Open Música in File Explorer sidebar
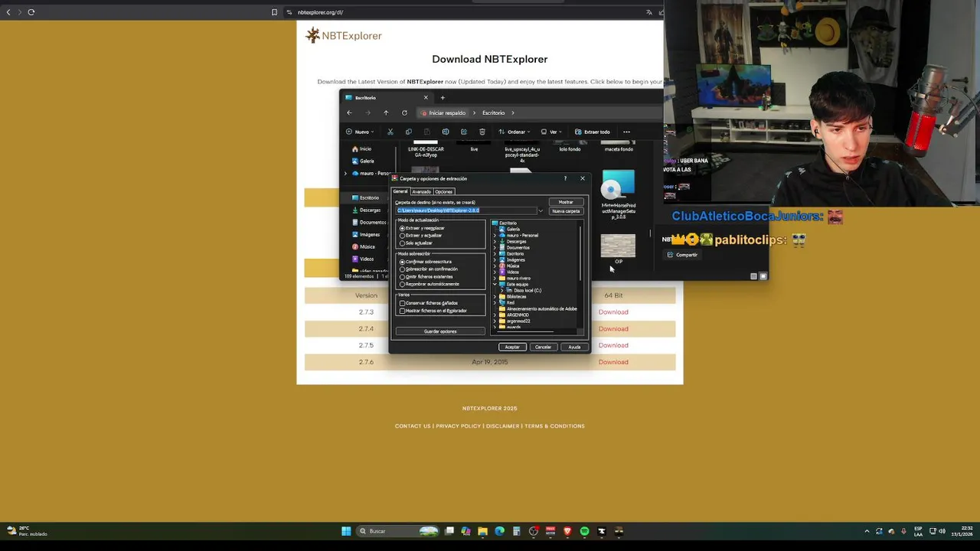 (363, 246)
